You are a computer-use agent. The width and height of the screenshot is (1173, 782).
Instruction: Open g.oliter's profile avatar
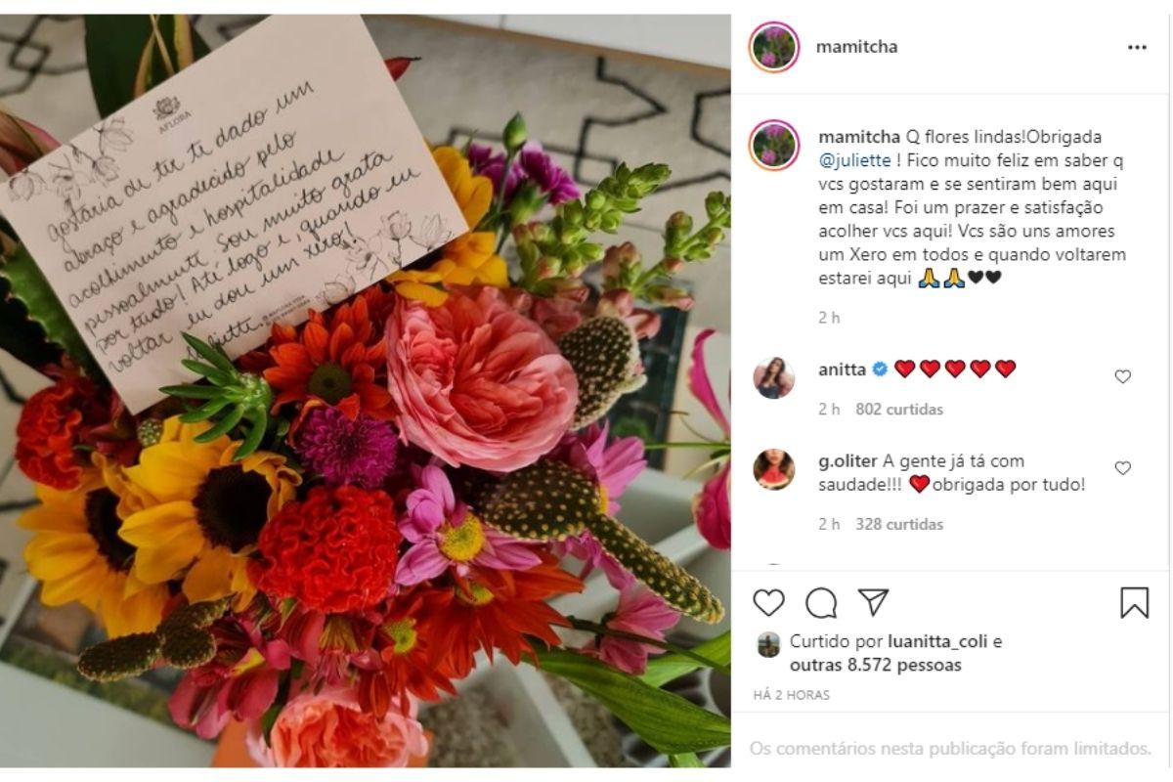(x=773, y=469)
